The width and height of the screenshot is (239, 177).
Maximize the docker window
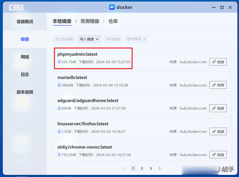222,7
